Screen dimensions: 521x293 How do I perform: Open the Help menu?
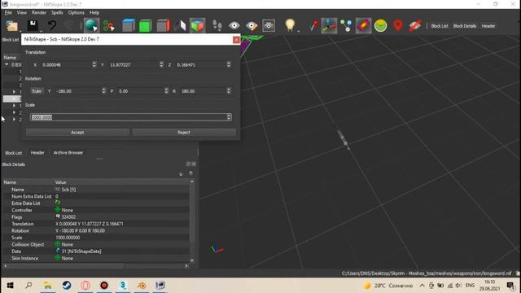click(x=94, y=13)
